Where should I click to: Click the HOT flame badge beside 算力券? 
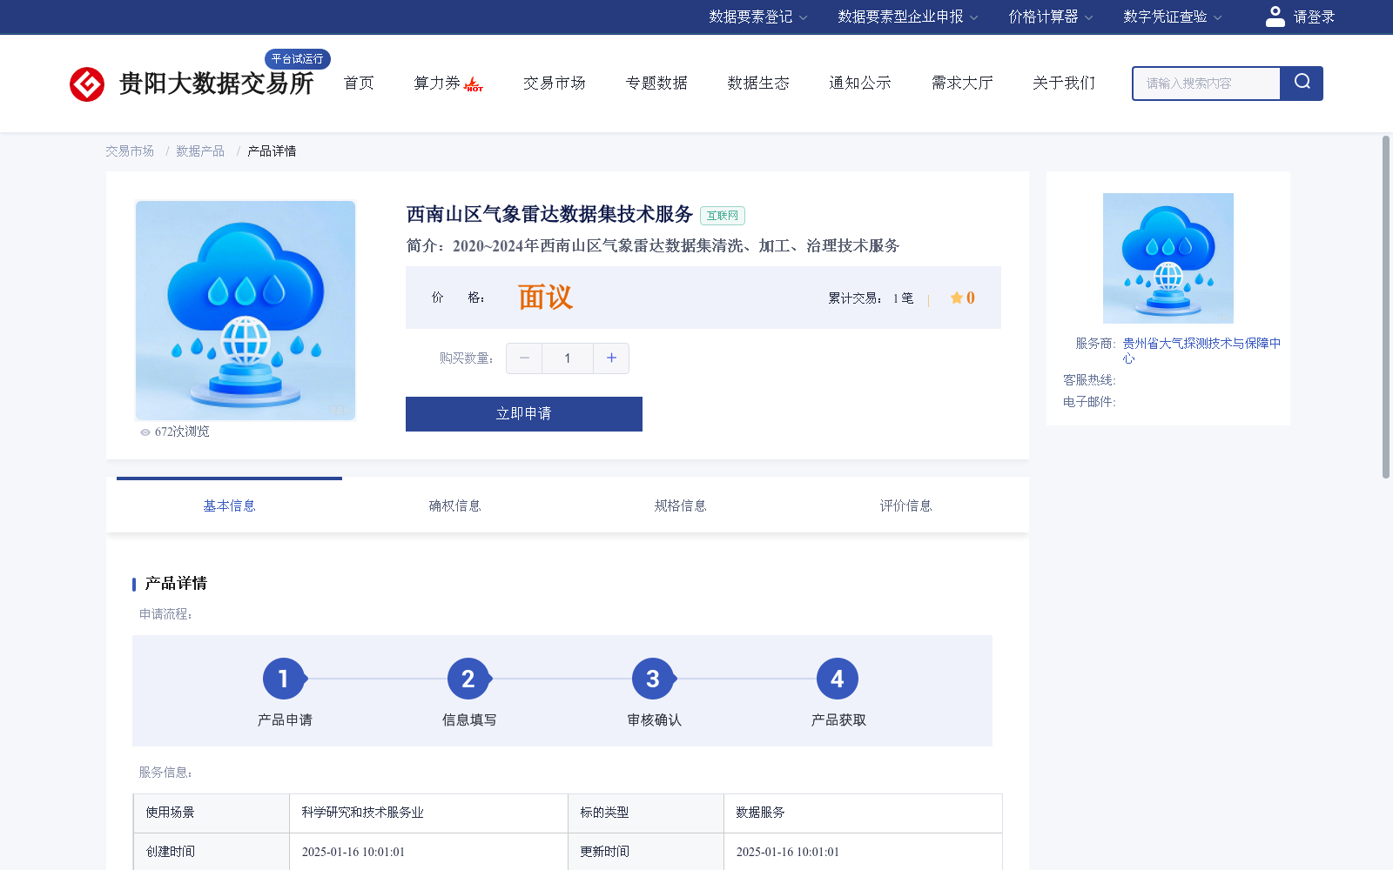pyautogui.click(x=474, y=85)
